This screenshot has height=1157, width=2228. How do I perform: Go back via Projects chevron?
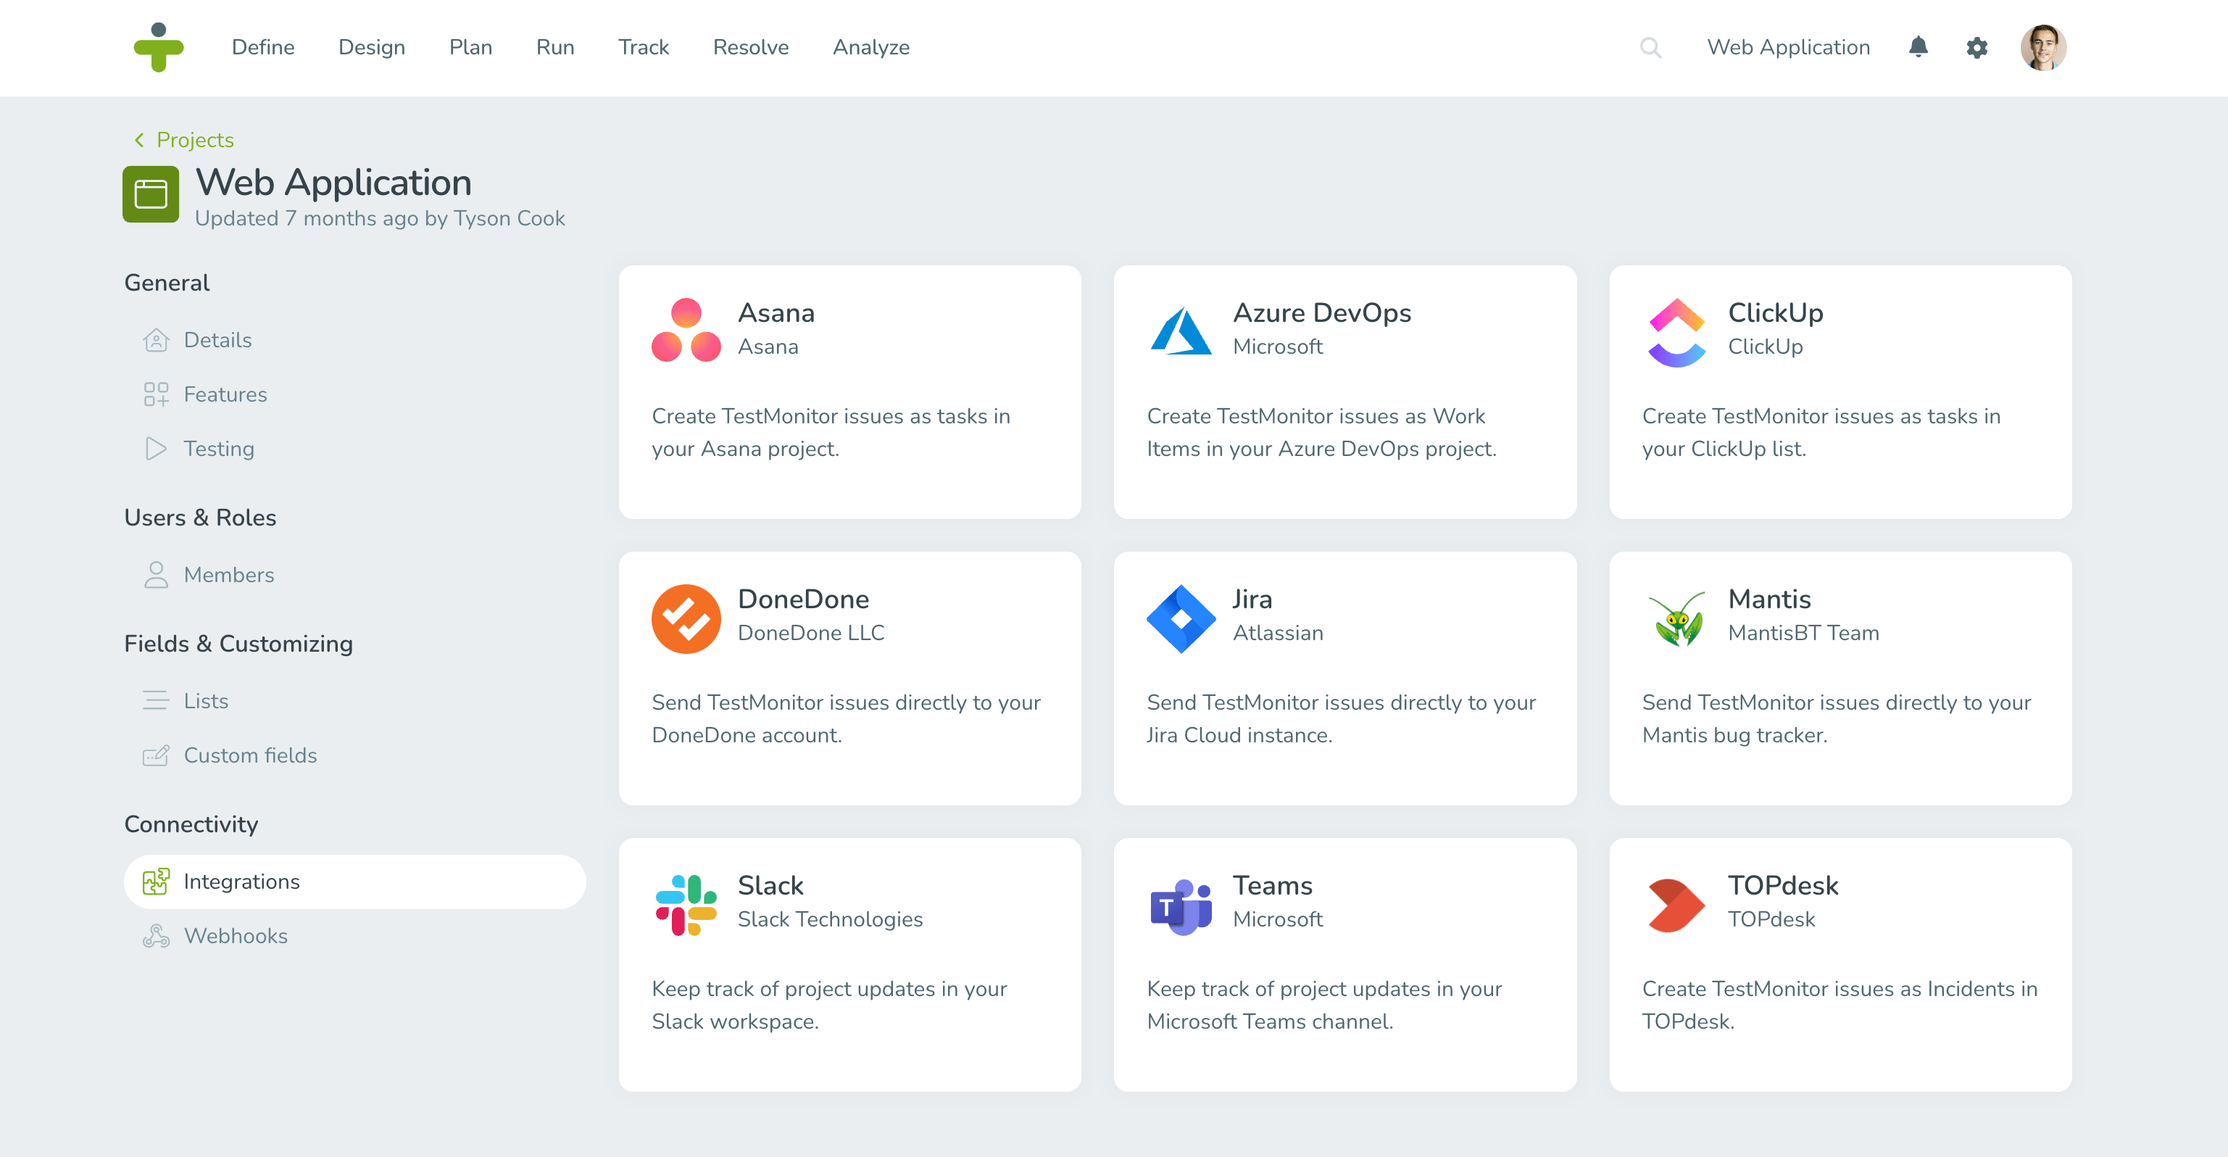pos(139,140)
